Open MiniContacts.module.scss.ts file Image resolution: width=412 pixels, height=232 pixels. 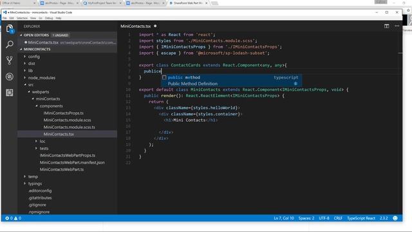pyautogui.click(x=69, y=127)
